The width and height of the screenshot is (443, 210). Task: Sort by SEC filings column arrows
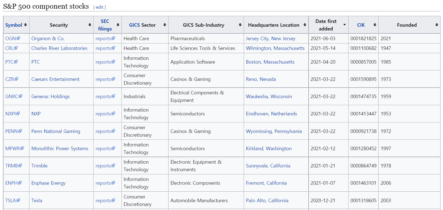tap(118, 25)
